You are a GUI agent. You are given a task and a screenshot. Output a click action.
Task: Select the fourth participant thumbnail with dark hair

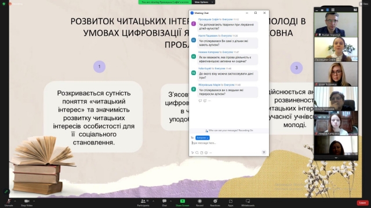pos(336,99)
